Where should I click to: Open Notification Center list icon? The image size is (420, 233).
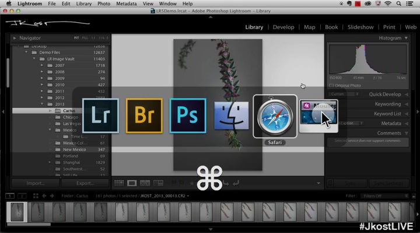pyautogui.click(x=409, y=3)
